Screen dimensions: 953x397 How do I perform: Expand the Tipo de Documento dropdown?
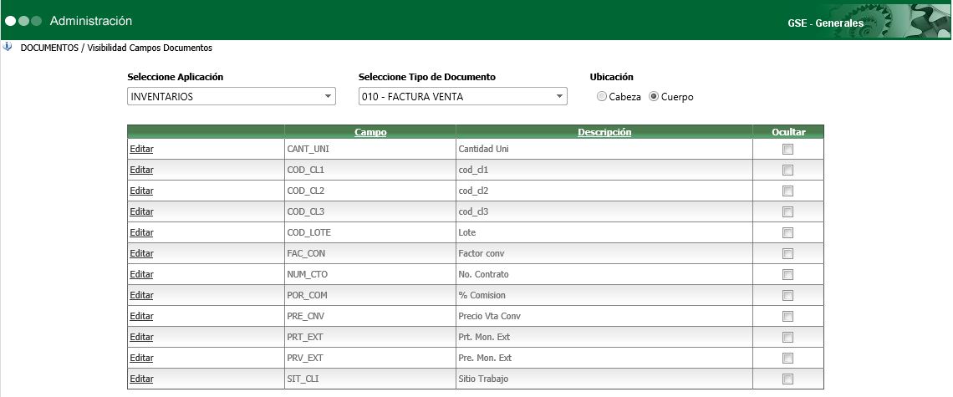tap(462, 97)
